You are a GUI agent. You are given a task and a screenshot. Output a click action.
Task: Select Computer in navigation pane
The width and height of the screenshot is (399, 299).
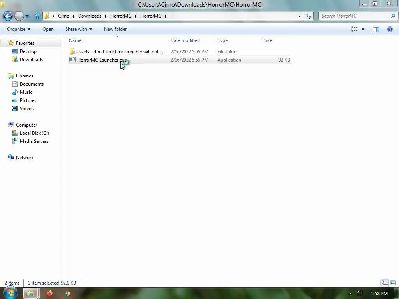click(26, 125)
